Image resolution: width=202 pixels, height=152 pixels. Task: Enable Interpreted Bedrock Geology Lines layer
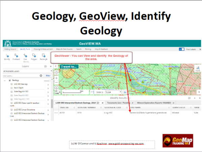click(x=11, y=113)
